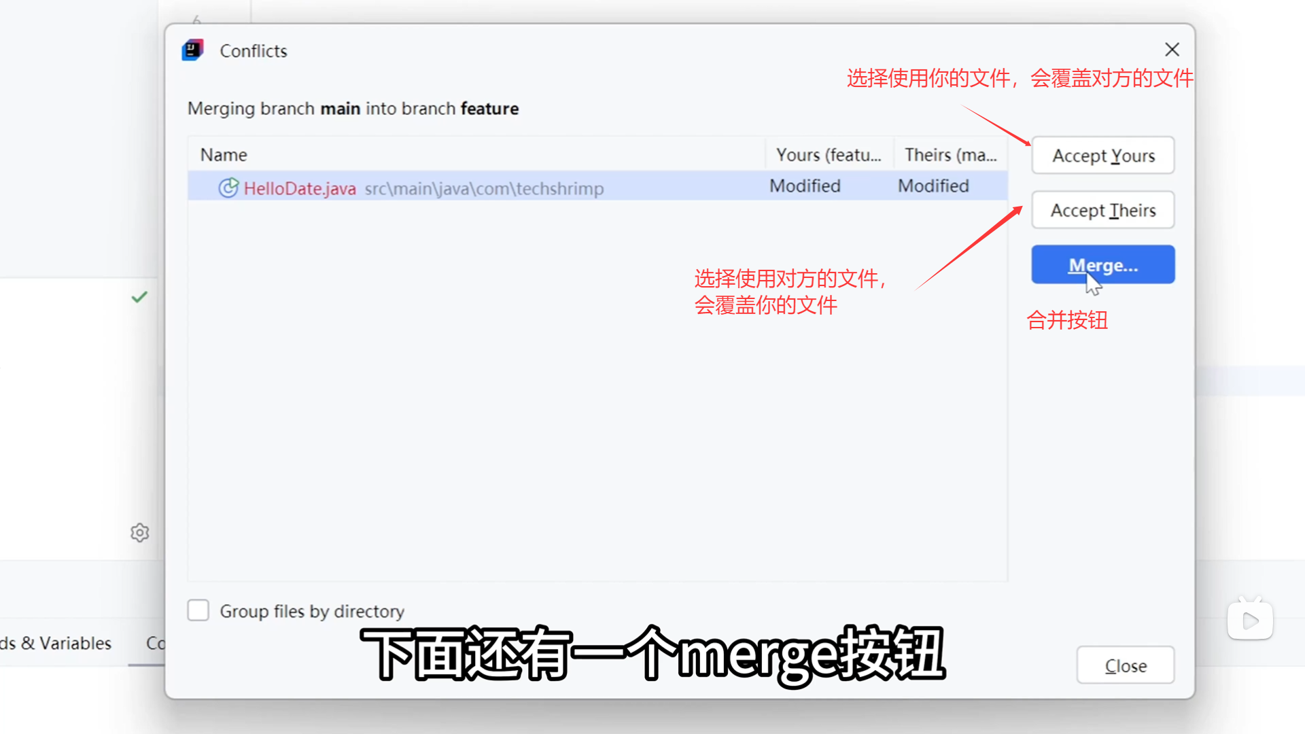
Task: Click the IntelliJ IDEA logo in dialog title
Action: [193, 50]
